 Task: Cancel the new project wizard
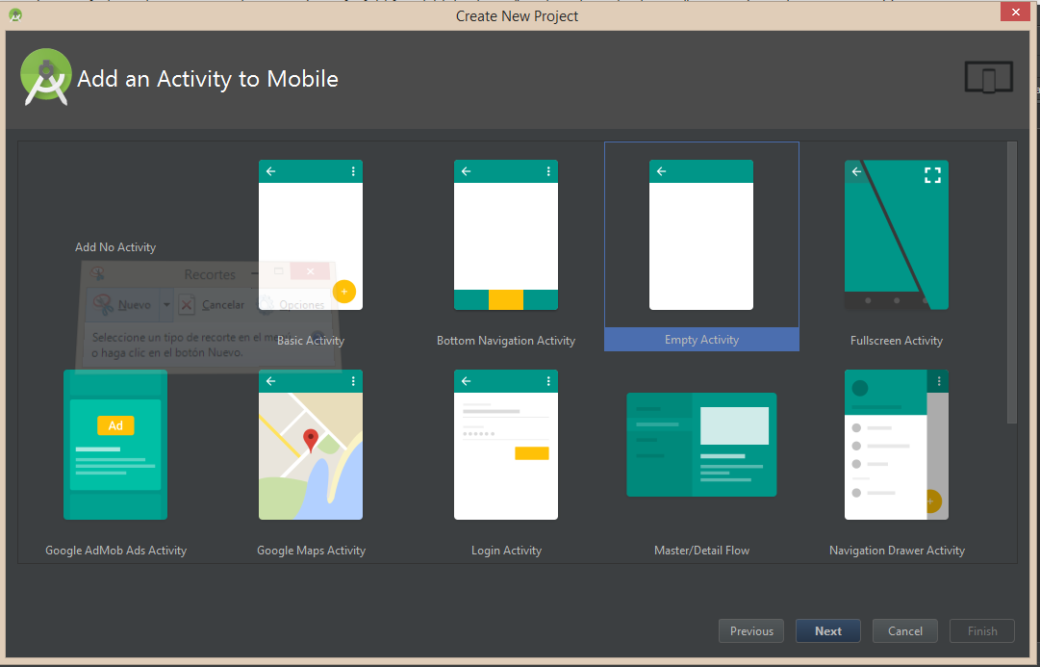[904, 630]
